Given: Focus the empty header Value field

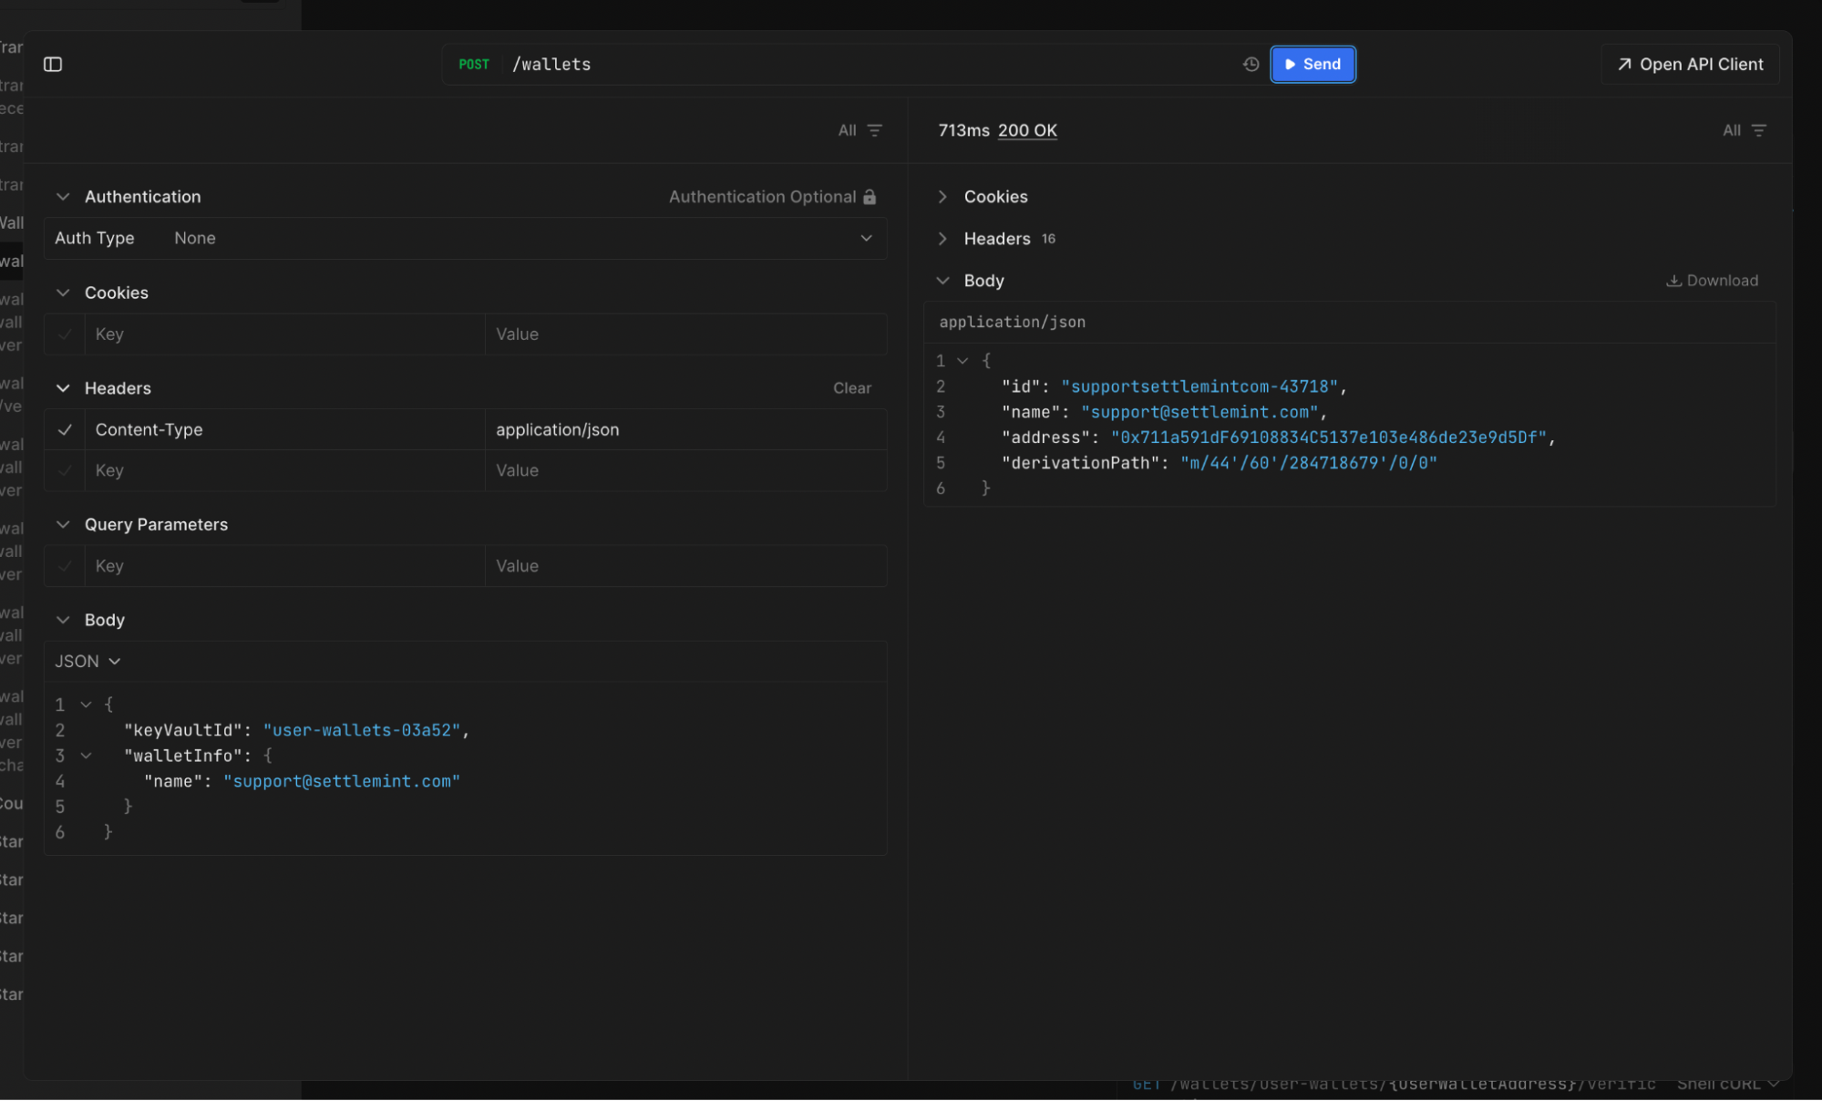Looking at the screenshot, I should tap(685, 470).
